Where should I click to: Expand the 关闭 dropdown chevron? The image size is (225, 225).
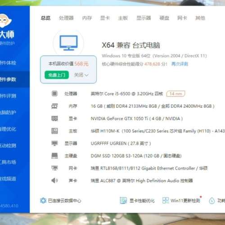click(86, 75)
